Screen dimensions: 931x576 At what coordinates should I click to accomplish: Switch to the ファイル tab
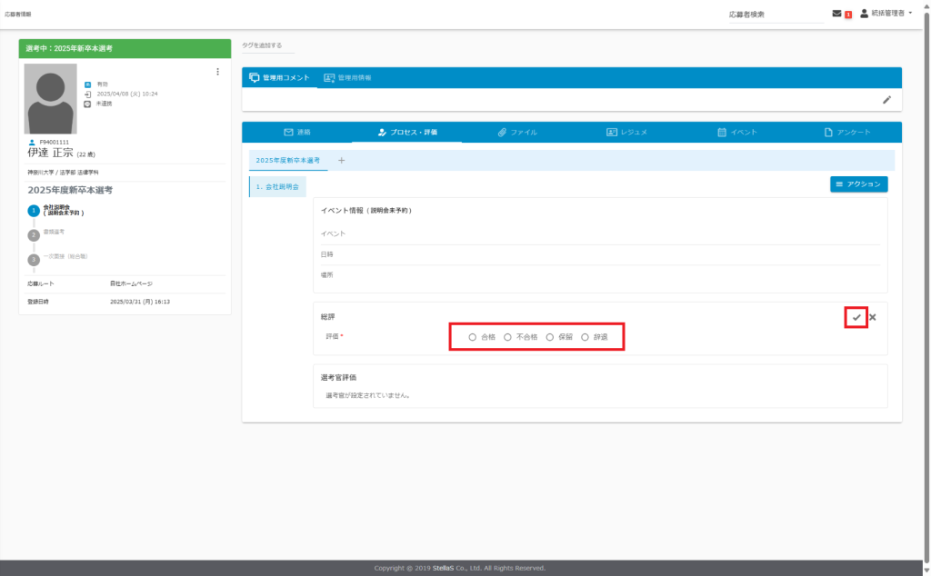(517, 133)
